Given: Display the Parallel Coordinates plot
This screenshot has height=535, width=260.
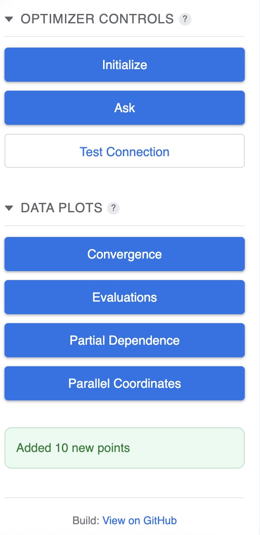Looking at the screenshot, I should [x=125, y=383].
